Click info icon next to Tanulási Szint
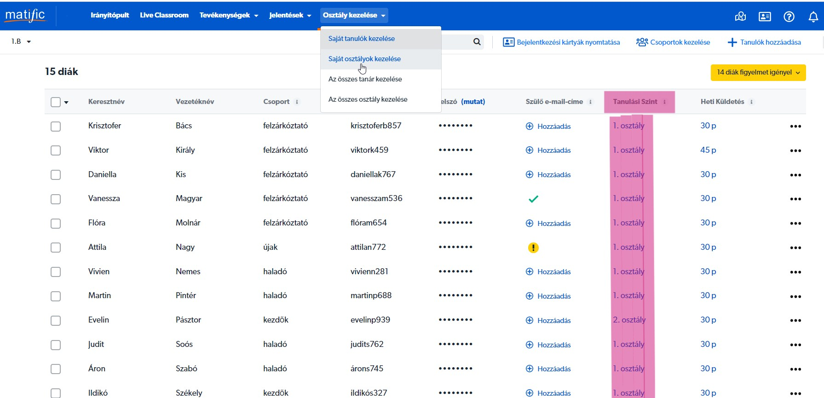 664,102
